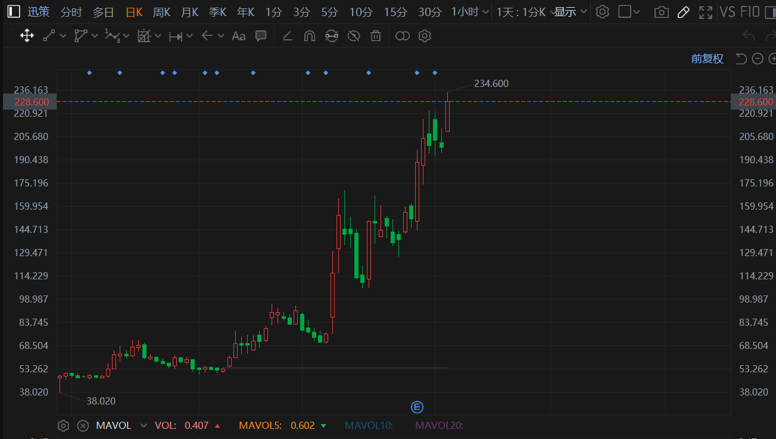Click the VS compare button
Image resolution: width=776 pixels, height=439 pixels.
727,12
